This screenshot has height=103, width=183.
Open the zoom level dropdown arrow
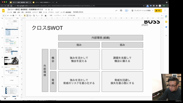pyautogui.click(x=22, y=15)
